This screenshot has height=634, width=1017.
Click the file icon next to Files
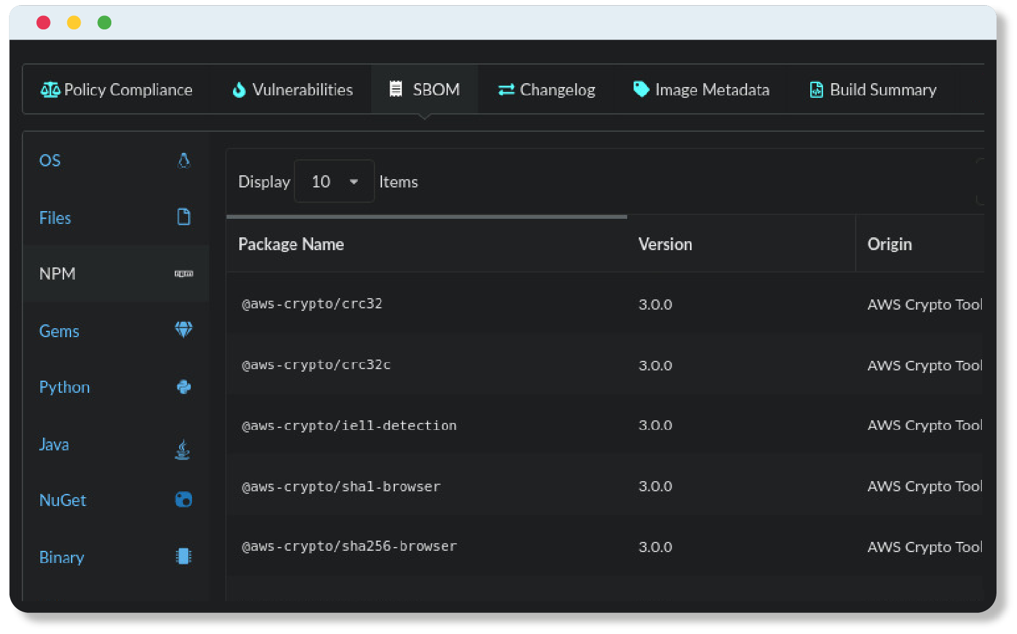coord(184,217)
